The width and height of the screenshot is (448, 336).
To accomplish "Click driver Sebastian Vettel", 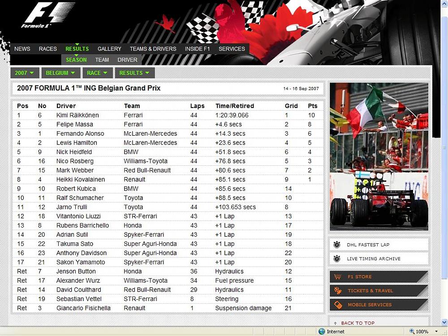I will tap(79, 299).
